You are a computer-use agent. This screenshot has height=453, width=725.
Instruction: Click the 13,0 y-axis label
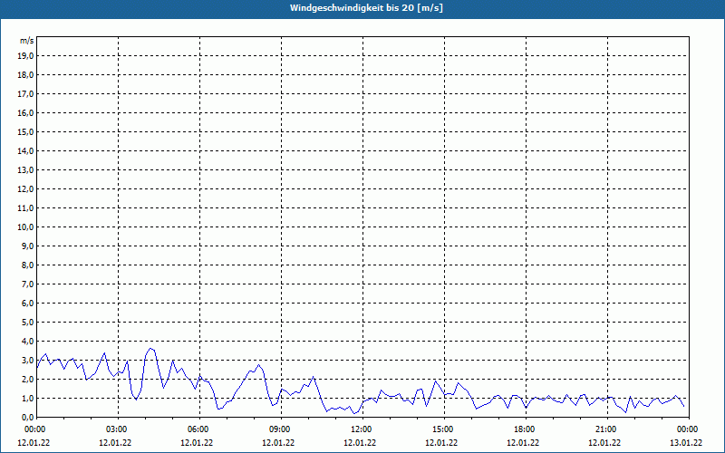(27, 169)
